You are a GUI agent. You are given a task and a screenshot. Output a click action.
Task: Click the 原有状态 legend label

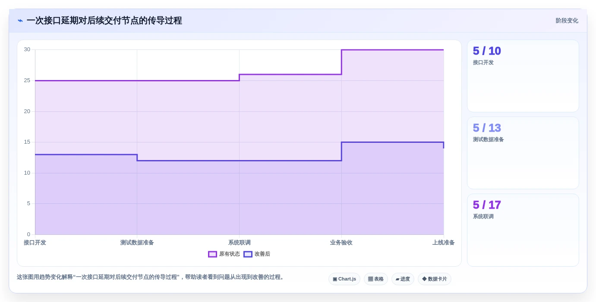(229, 254)
